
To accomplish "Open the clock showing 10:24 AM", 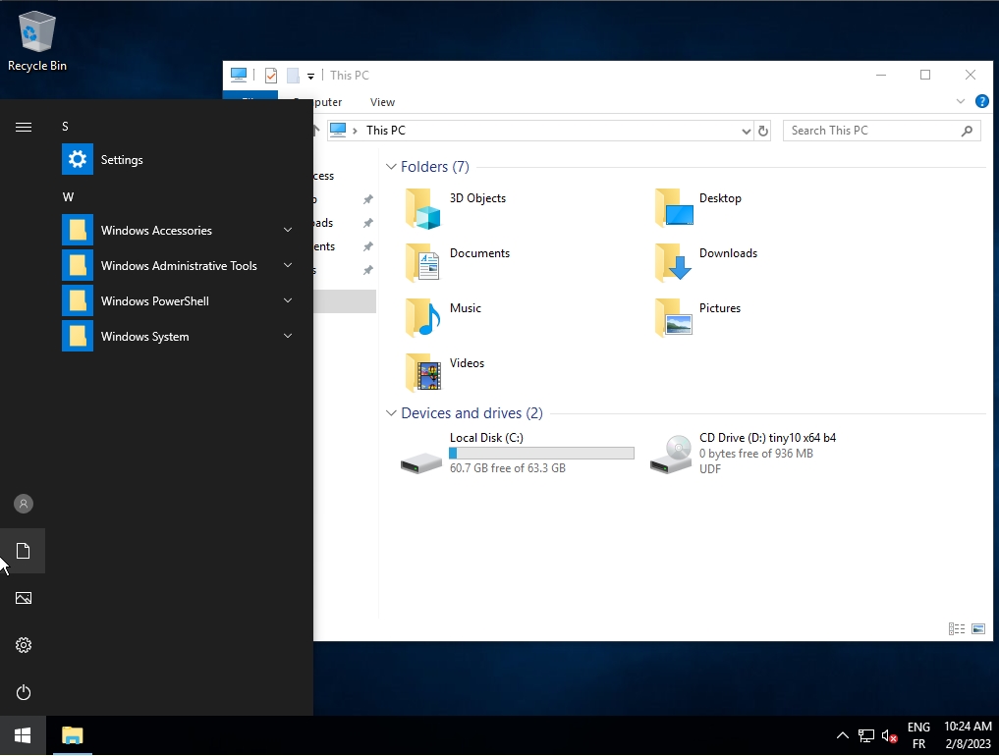I will pos(968,735).
